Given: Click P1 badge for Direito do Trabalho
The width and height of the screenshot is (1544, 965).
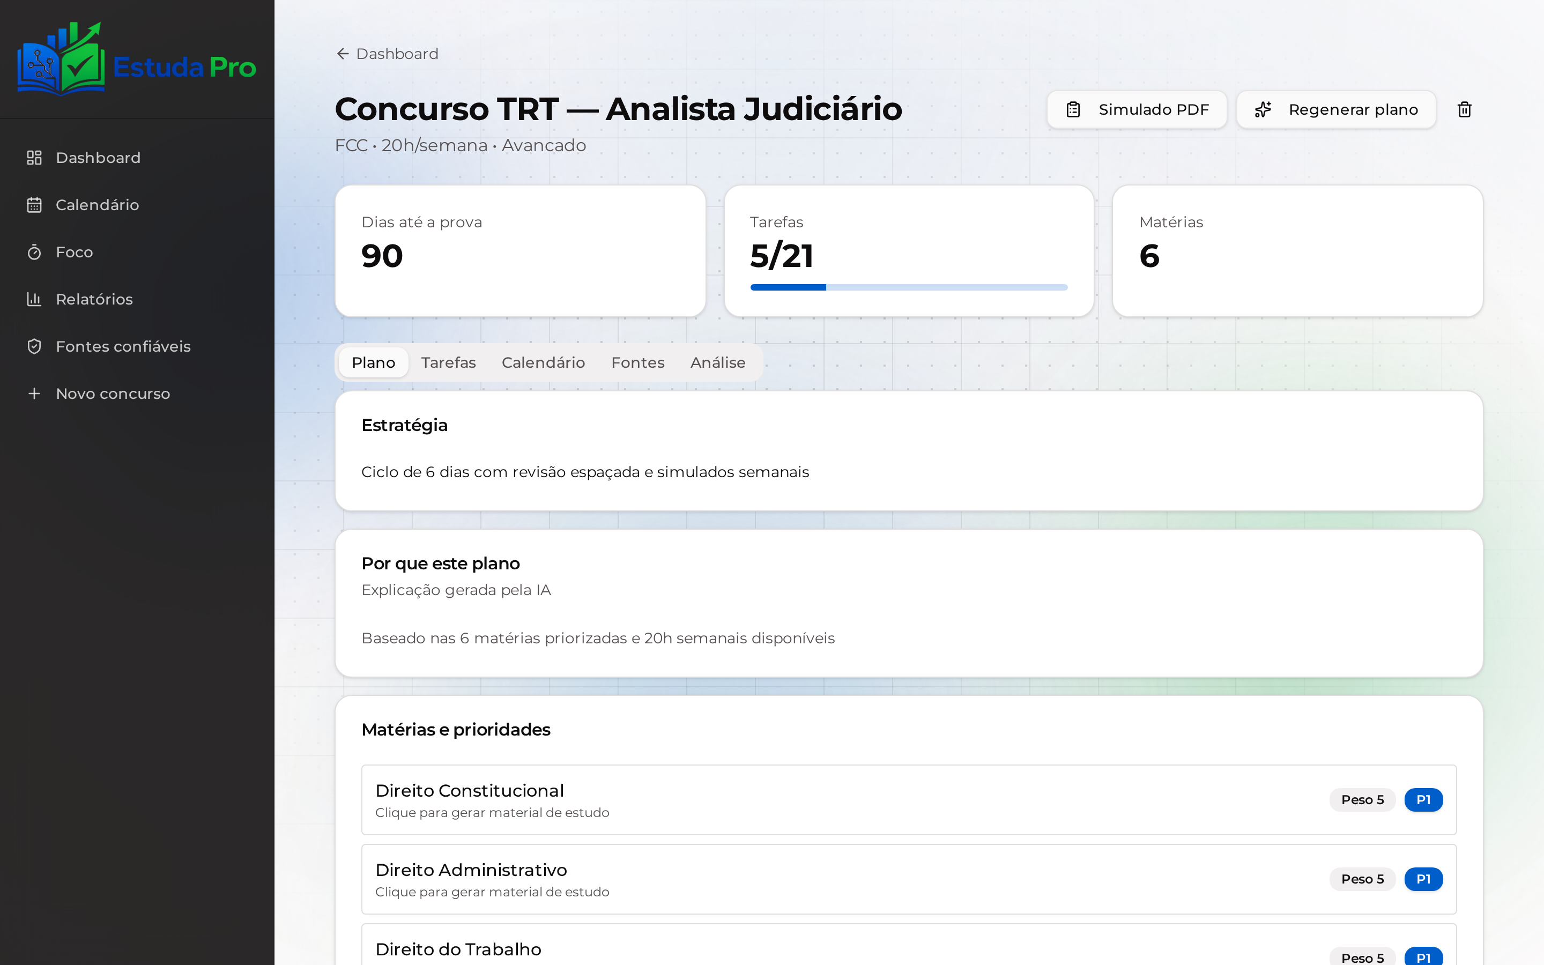Looking at the screenshot, I should 1423,957.
